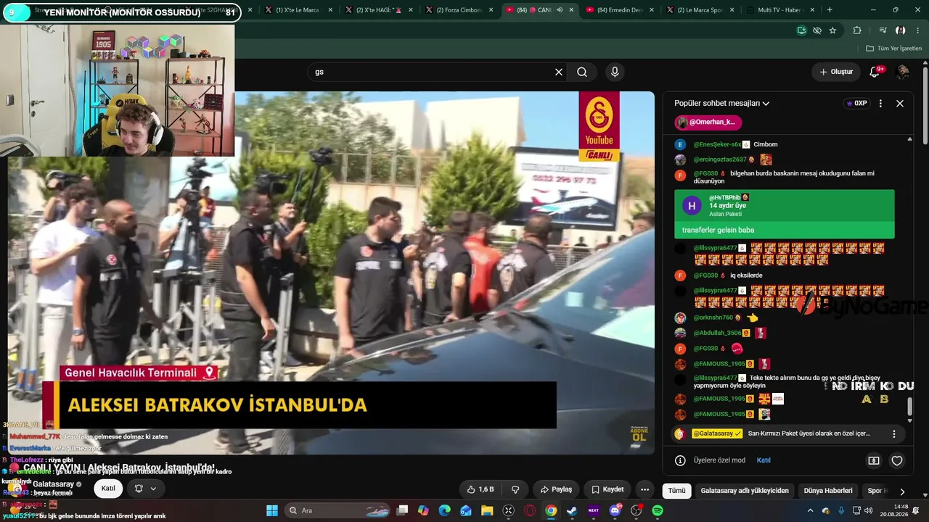Screen dimensions: 929x522
Task: Open Spotify from the taskbar
Action: click(658, 510)
